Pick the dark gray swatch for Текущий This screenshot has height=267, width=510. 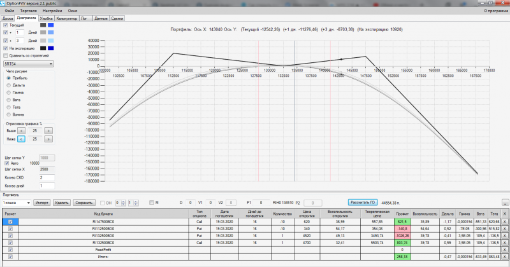click(43, 25)
